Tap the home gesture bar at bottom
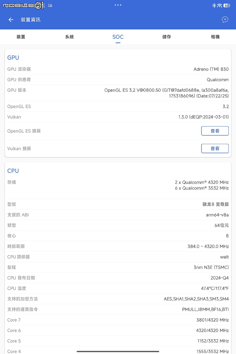 pos(118,351)
